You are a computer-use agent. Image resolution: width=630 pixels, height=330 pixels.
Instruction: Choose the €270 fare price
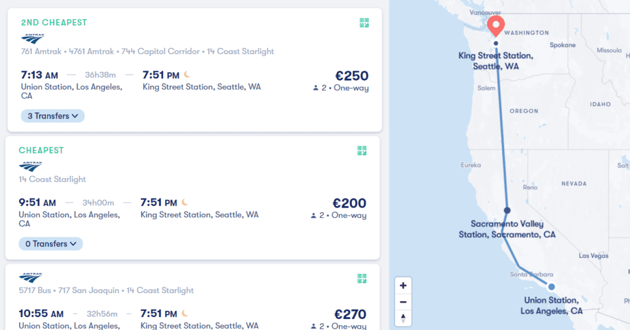(x=350, y=314)
